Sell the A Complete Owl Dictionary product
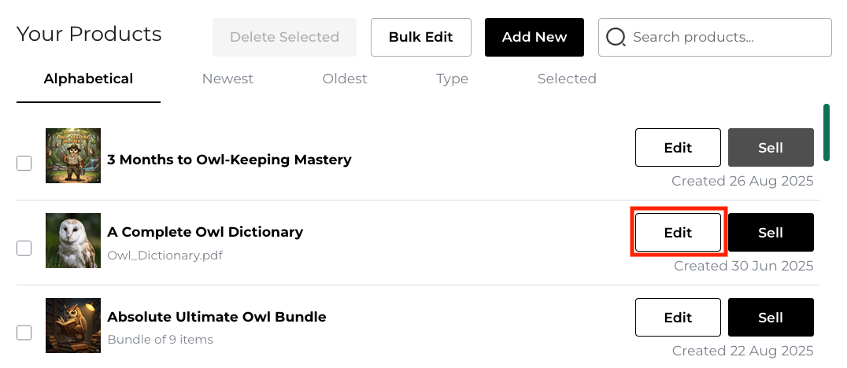This screenshot has width=847, height=368. click(771, 232)
